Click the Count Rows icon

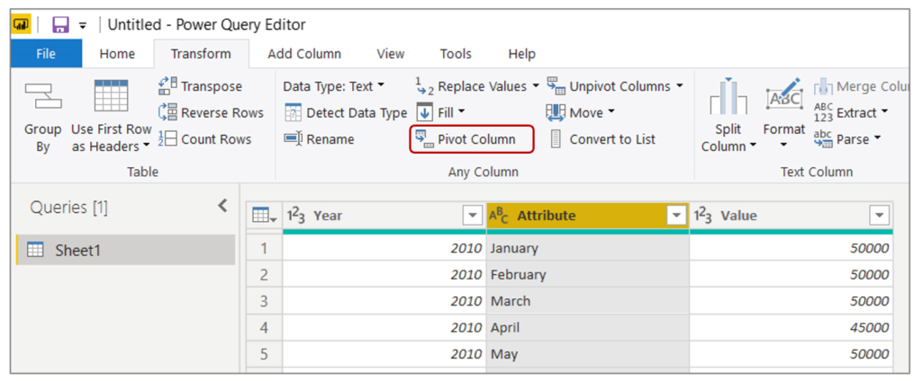(167, 139)
